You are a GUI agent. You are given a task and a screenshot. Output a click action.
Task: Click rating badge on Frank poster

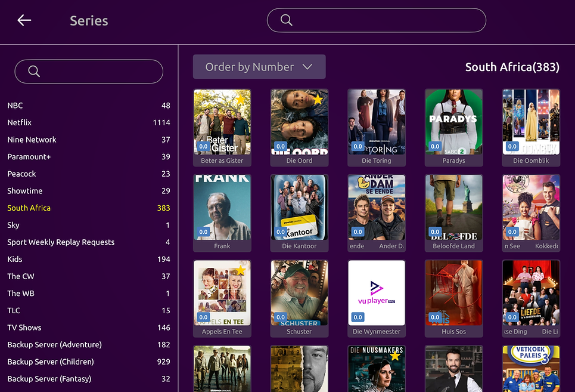pos(204,232)
